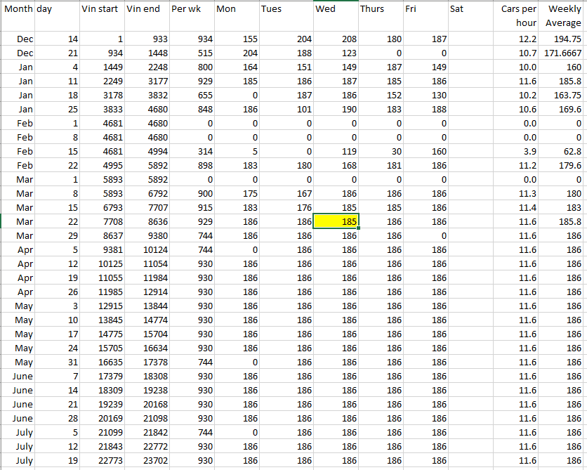
Task: Select the "Weekly Average" header cell
Action: click(x=563, y=15)
